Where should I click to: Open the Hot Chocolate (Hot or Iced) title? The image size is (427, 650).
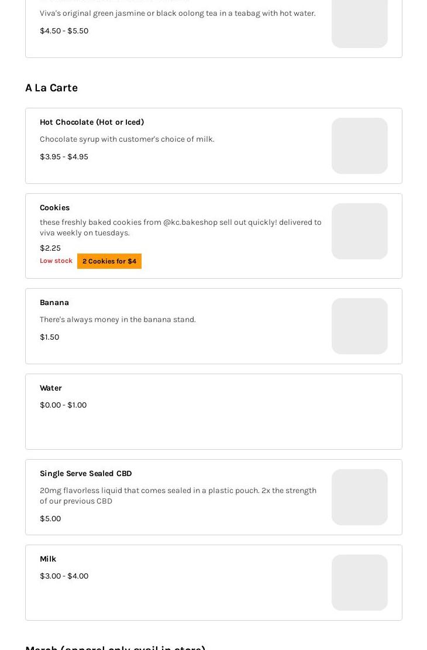(x=92, y=122)
